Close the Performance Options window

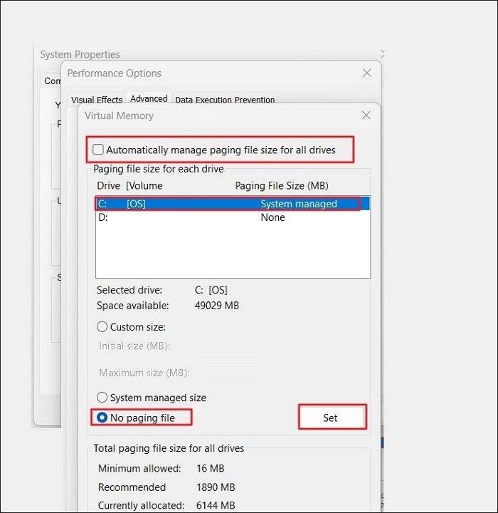click(366, 73)
